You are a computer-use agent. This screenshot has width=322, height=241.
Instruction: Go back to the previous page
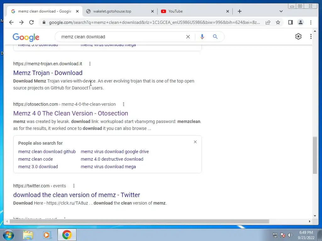click(x=11, y=22)
